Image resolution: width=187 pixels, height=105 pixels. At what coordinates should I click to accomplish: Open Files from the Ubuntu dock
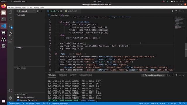[4, 13]
